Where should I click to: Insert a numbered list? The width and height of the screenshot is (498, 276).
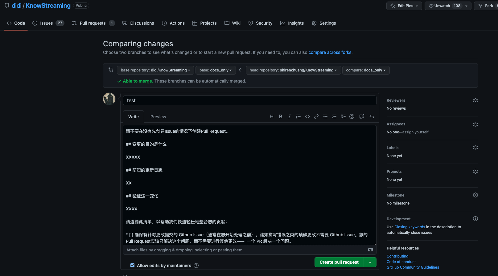point(334,116)
